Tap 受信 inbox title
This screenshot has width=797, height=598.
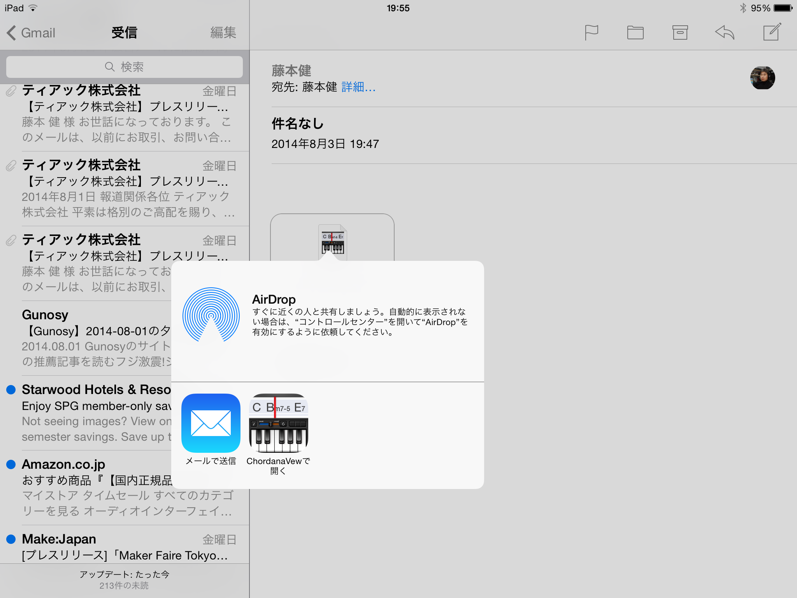125,32
